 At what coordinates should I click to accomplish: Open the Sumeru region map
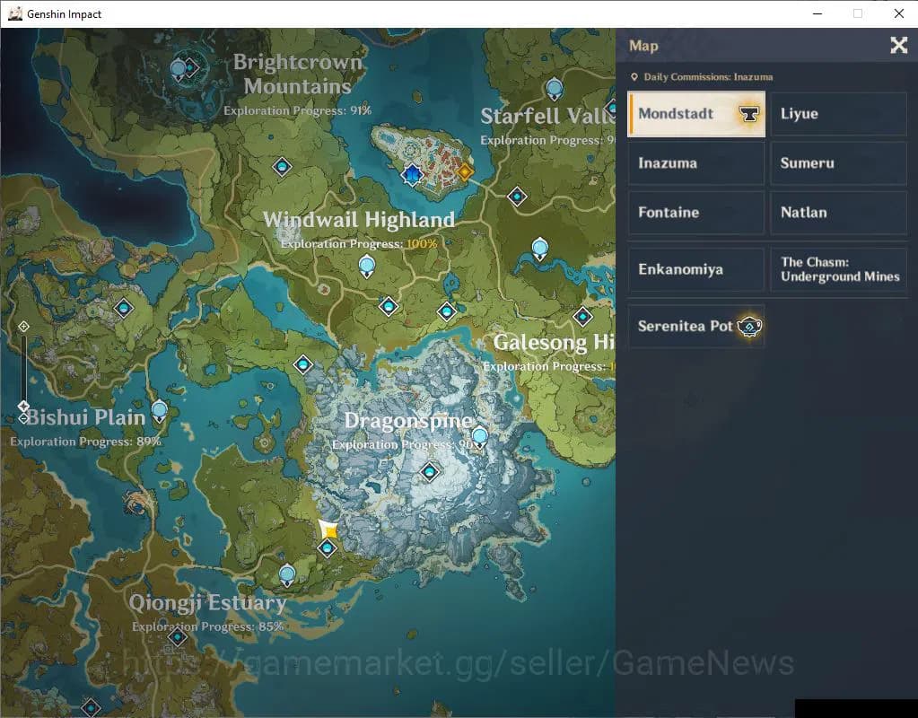point(838,163)
